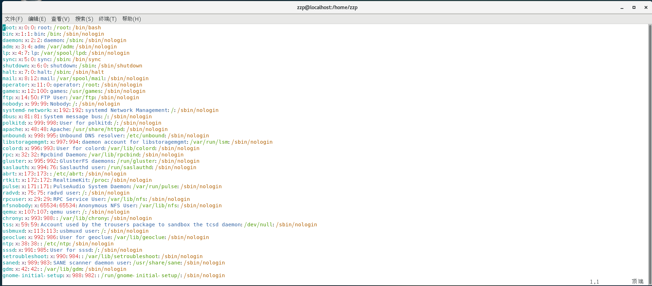Click 'Nobody' description on nobody line
This screenshot has width=652, height=286.
[60, 104]
